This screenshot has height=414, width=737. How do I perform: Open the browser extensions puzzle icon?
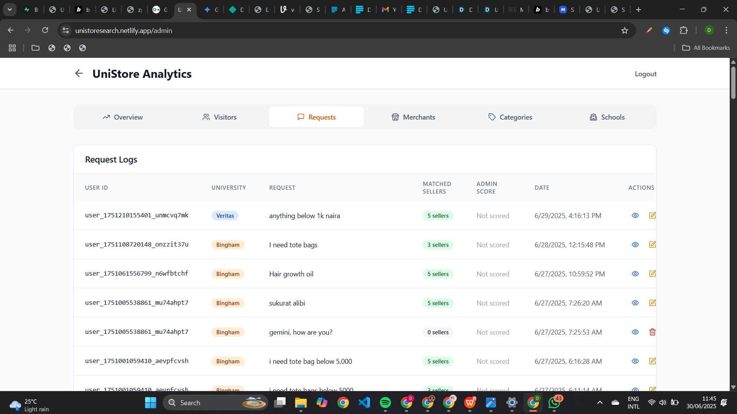684,30
